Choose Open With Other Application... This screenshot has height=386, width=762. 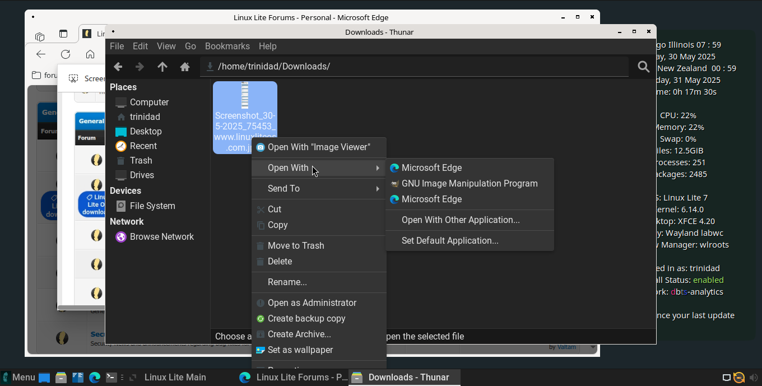[x=470, y=220]
